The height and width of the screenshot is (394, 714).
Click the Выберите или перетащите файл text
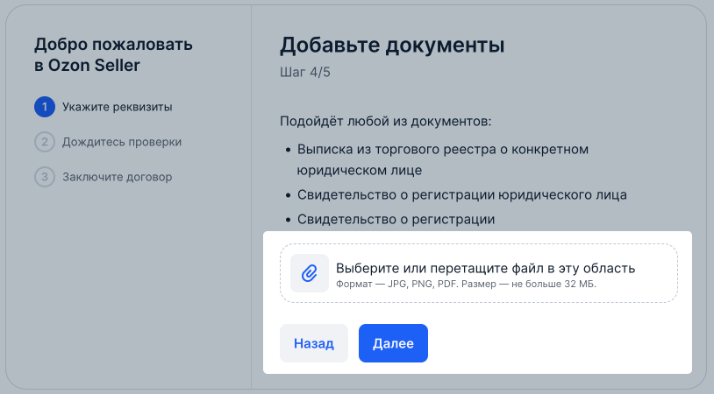(x=485, y=268)
